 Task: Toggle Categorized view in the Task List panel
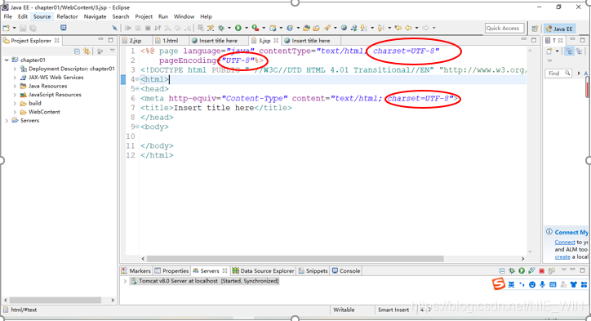[569, 51]
